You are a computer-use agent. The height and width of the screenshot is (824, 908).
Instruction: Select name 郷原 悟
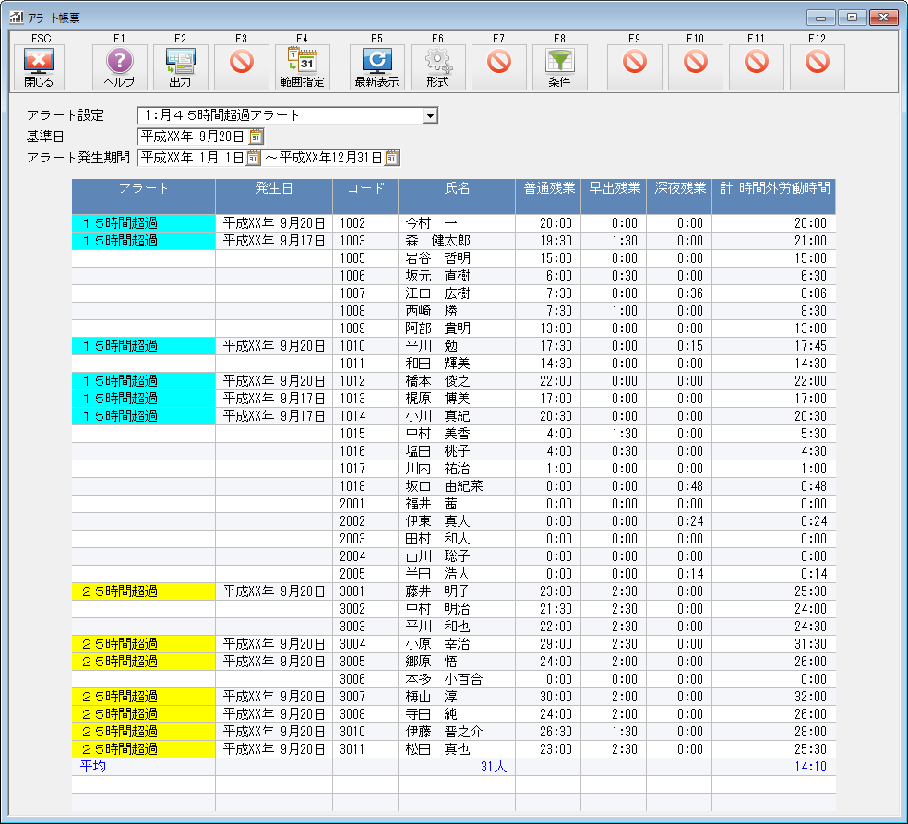pos(457,662)
